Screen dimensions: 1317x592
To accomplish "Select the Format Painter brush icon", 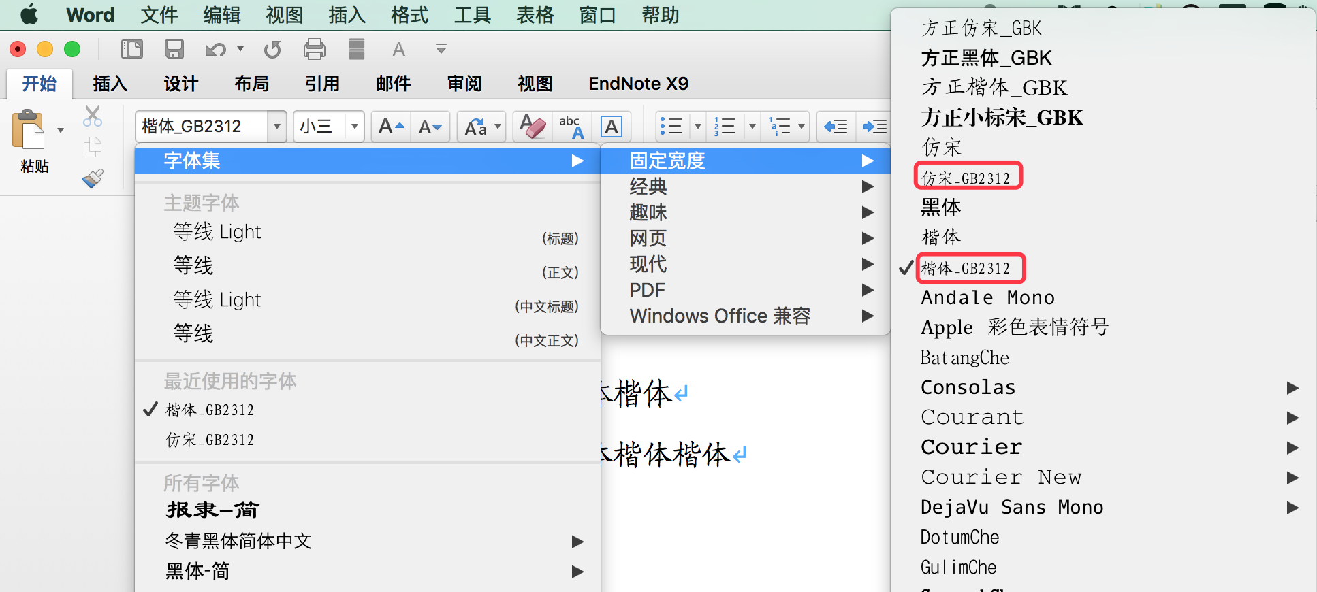I will (93, 178).
